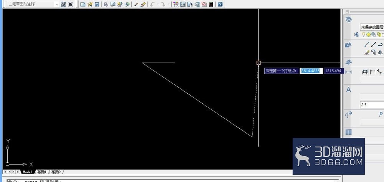Select the Match Properties brush icon
The image size is (384, 182).
[x=136, y=4]
